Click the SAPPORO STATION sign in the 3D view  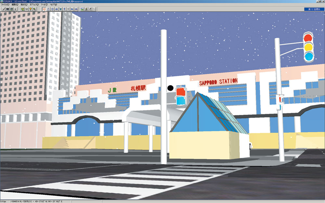(218, 82)
